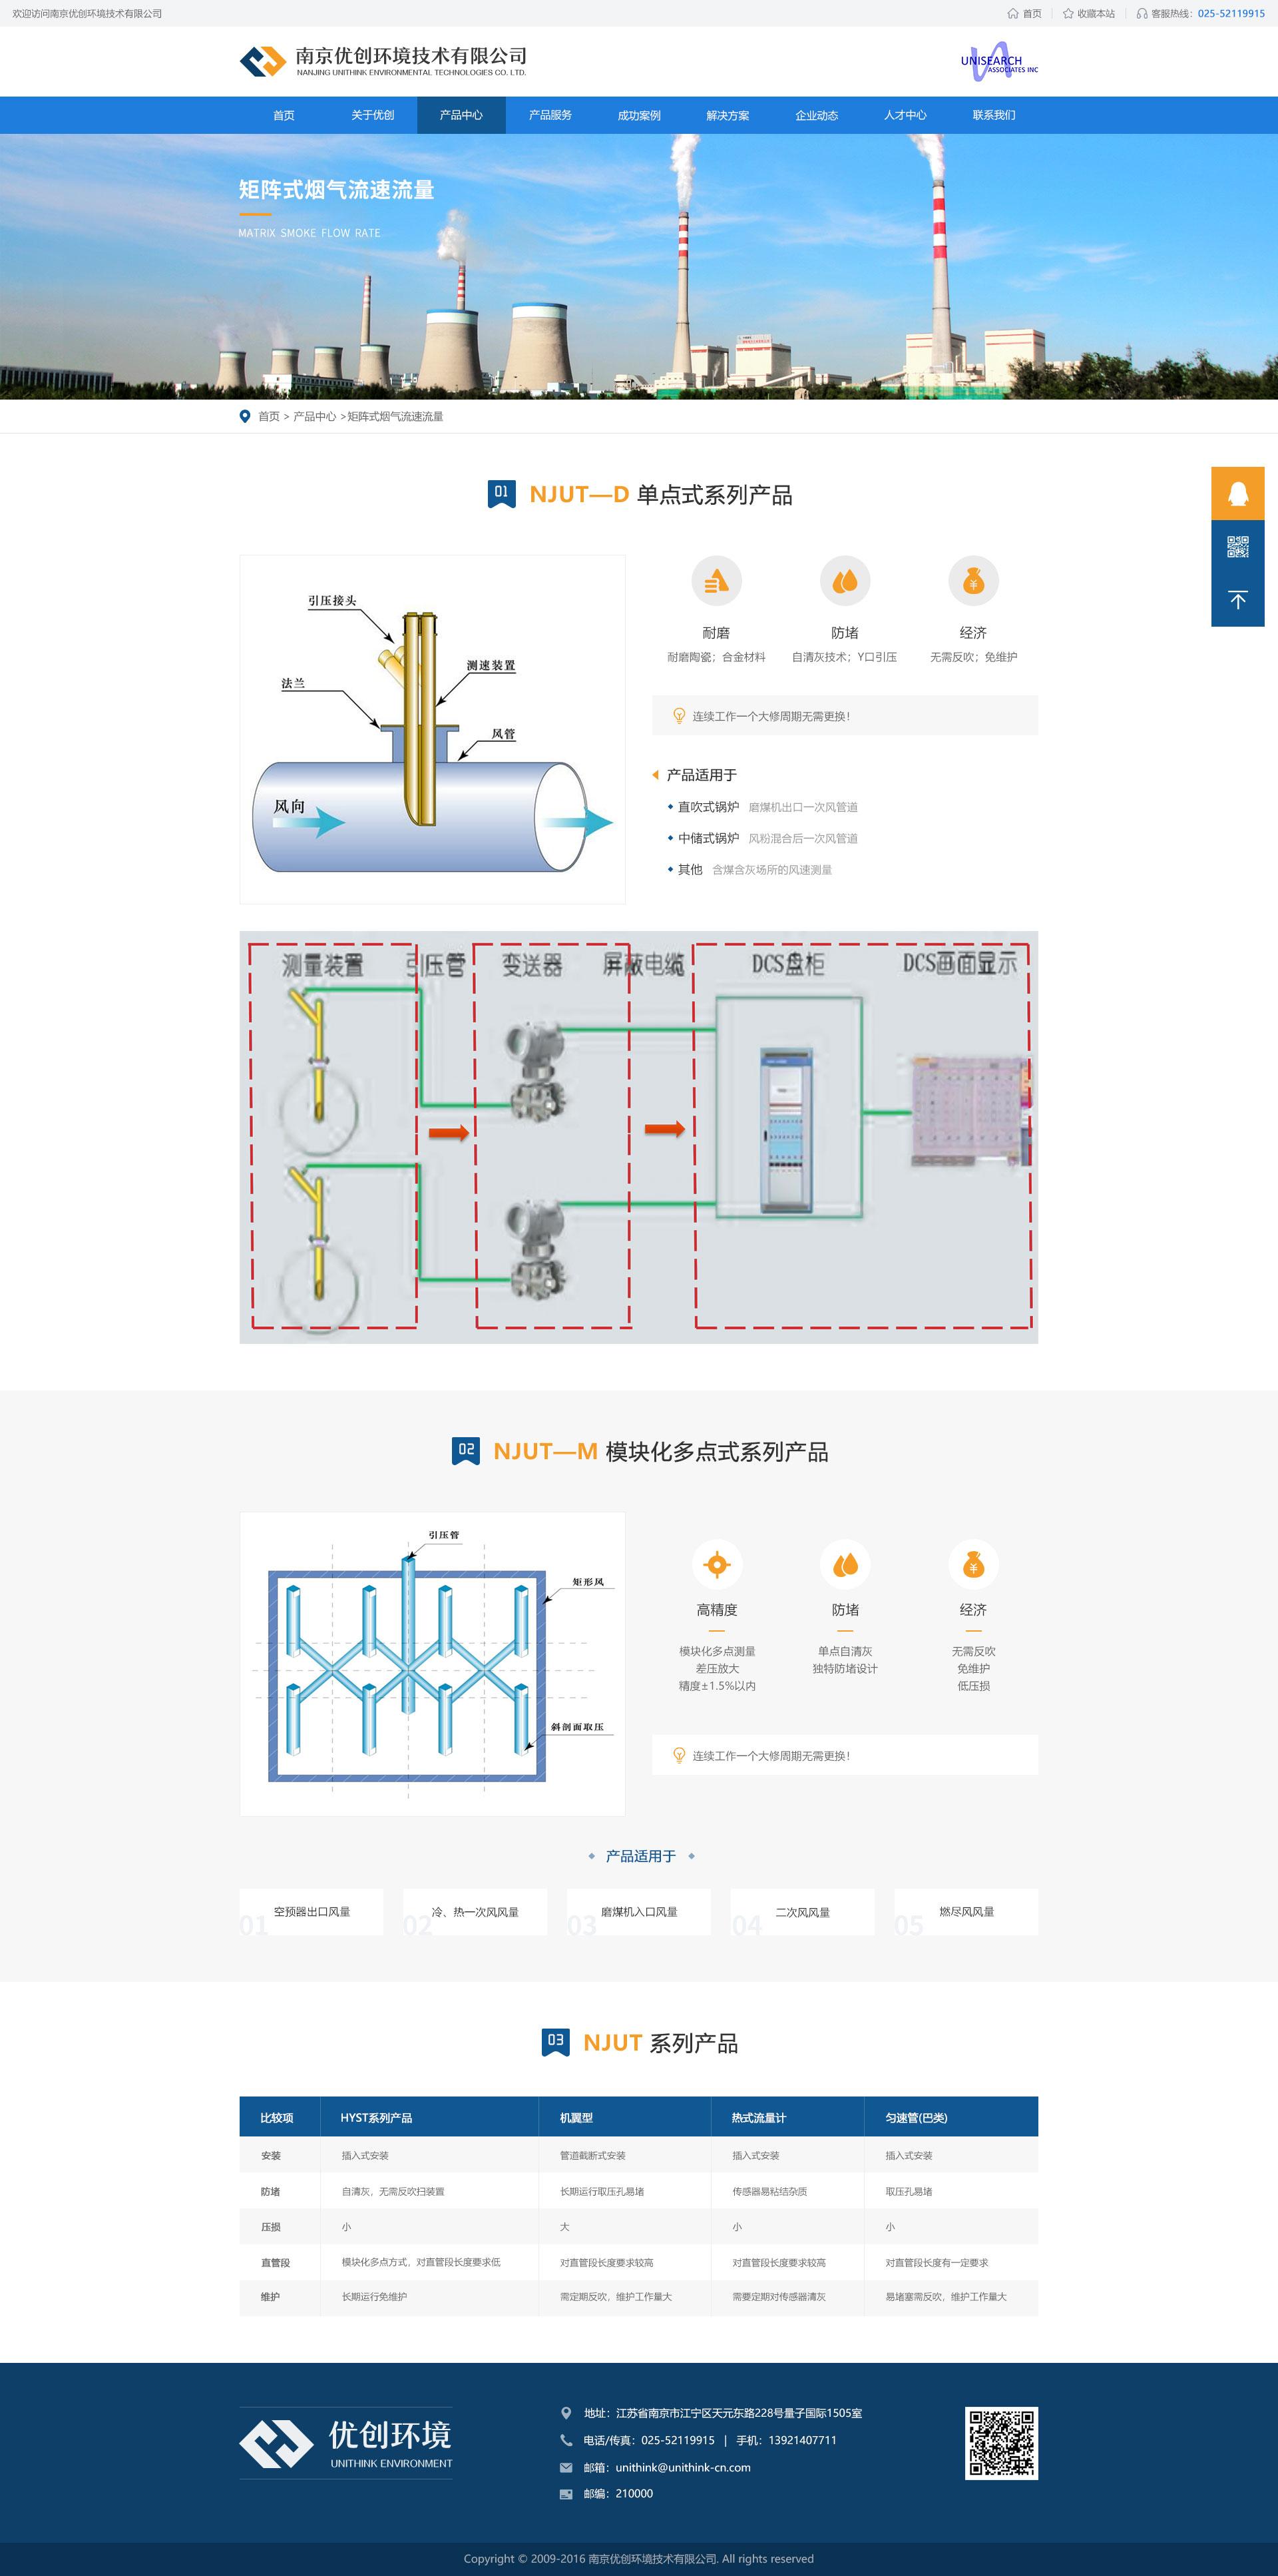Click the 燃尽风风量 card

point(966,1912)
